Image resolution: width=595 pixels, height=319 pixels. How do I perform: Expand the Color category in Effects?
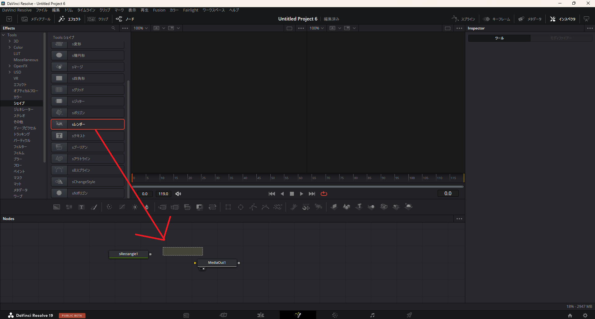point(10,47)
